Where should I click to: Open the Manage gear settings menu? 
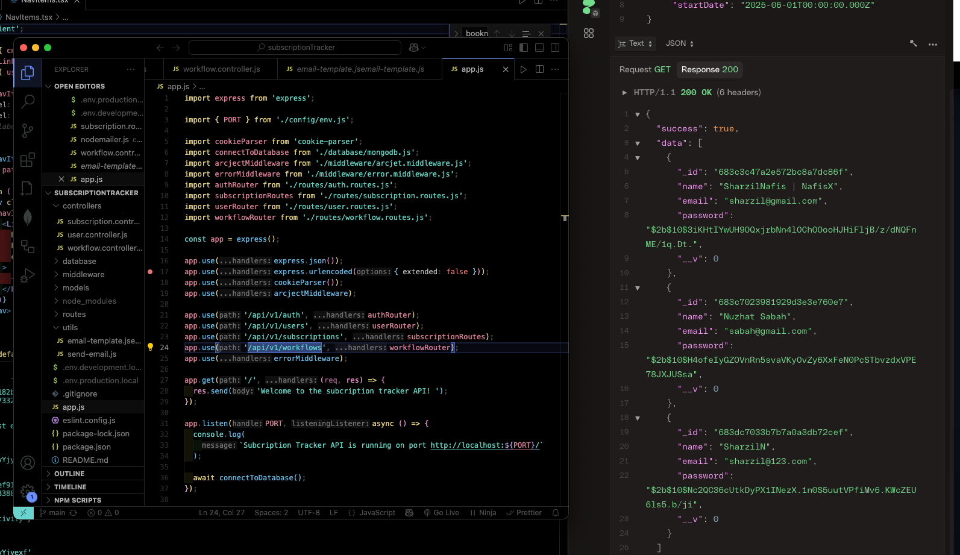click(28, 492)
